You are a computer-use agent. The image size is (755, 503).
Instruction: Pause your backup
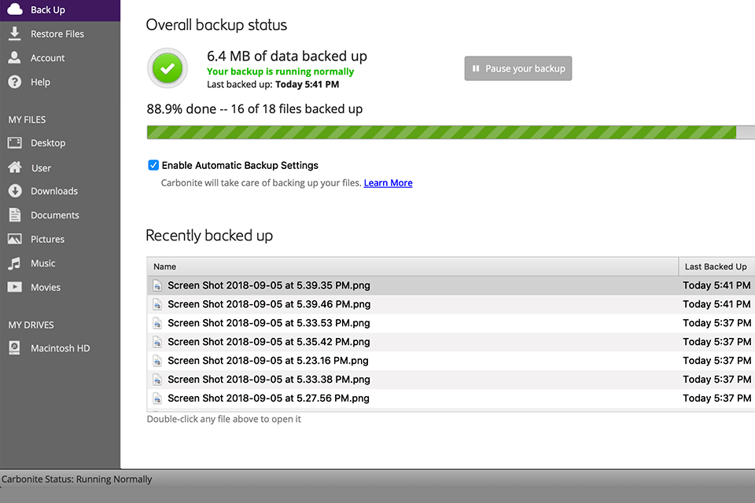(x=518, y=68)
